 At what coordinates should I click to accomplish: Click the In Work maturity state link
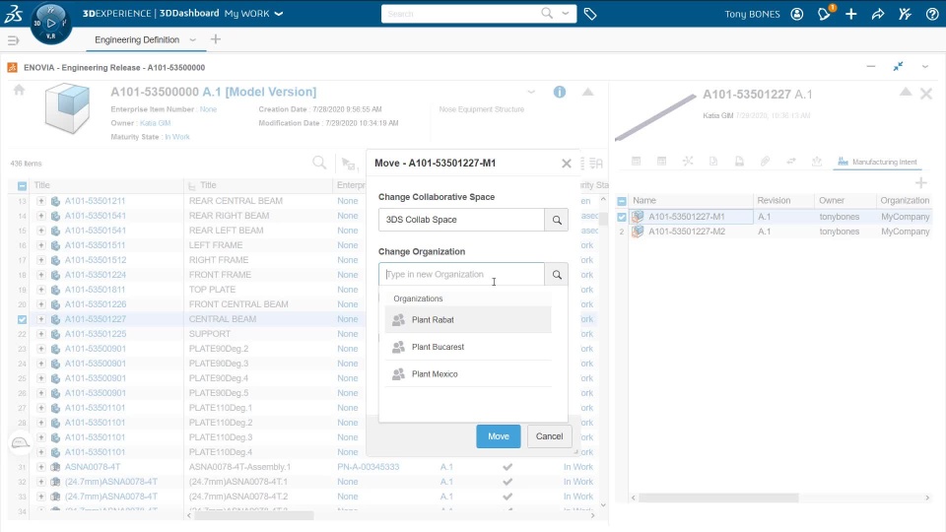pos(177,137)
